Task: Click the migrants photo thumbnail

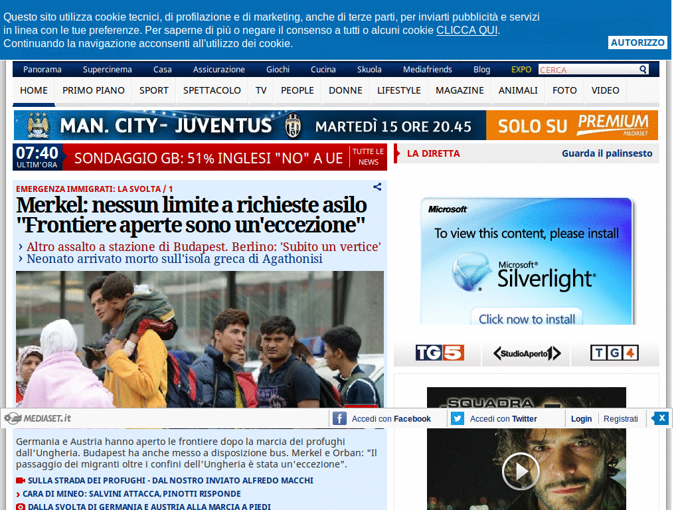Action: 200,339
